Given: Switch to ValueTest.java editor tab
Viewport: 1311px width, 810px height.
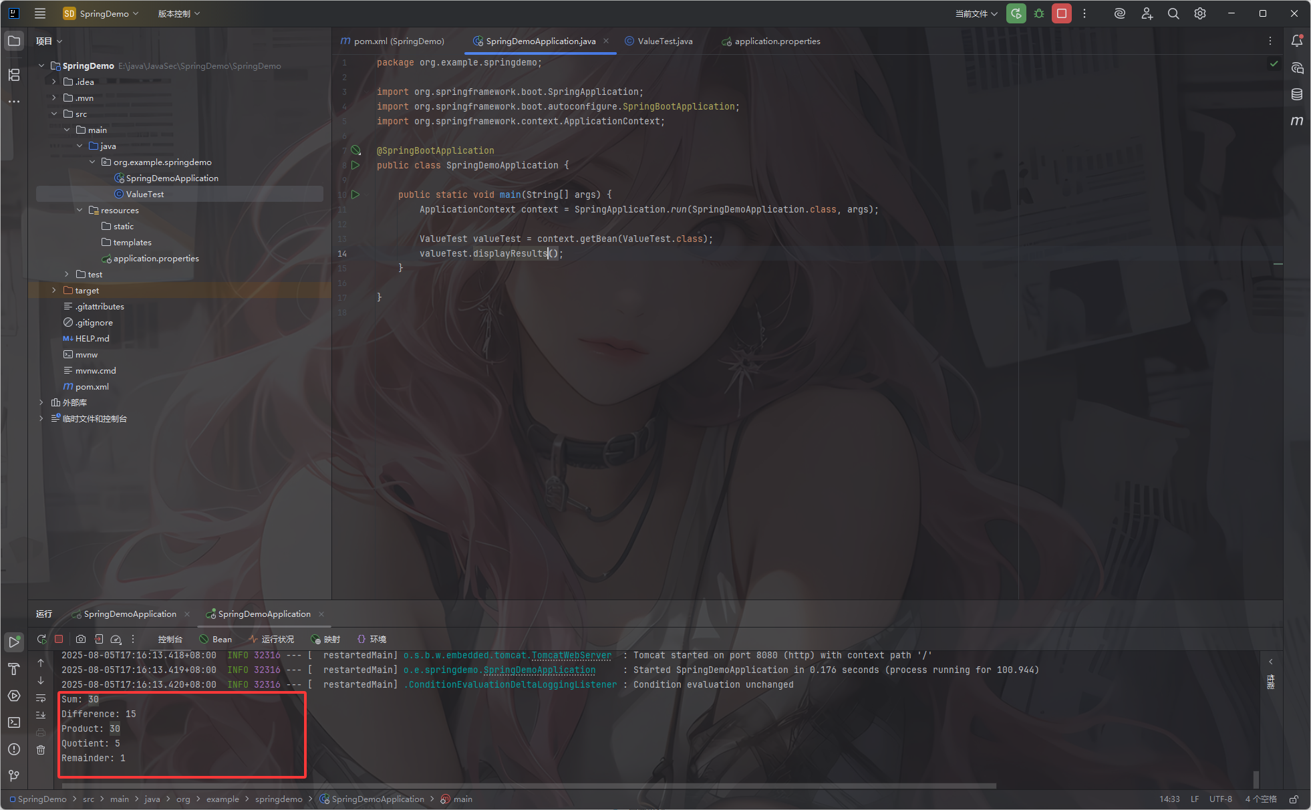Looking at the screenshot, I should tap(659, 41).
